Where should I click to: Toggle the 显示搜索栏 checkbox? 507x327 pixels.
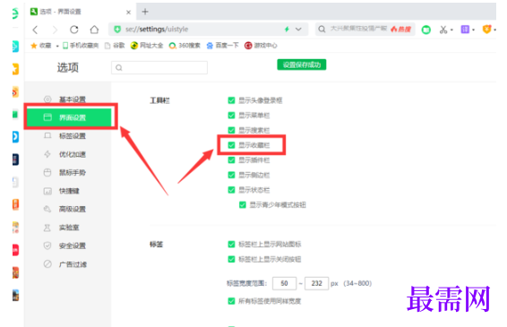tap(231, 130)
